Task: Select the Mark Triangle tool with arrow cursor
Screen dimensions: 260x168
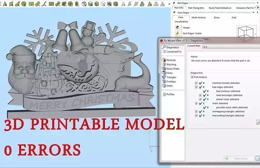Action: [5, 4]
